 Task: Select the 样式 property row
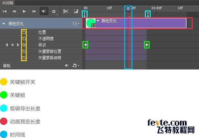41,45
